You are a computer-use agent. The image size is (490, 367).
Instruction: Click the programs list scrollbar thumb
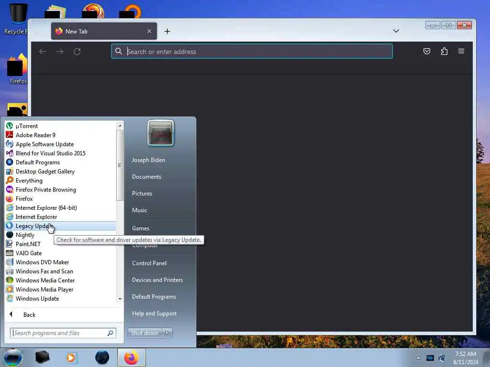[x=120, y=165]
